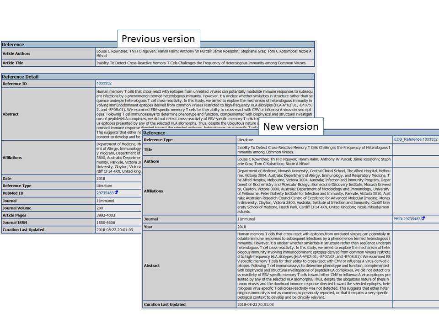Click the Affiliations label in the previous version table
439x329 pixels.
click(12, 158)
